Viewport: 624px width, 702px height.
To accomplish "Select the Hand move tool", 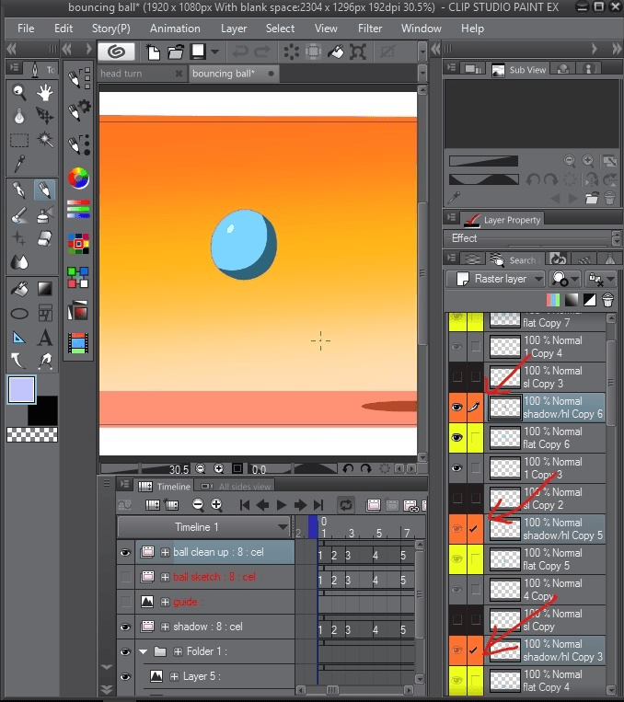I will click(44, 93).
